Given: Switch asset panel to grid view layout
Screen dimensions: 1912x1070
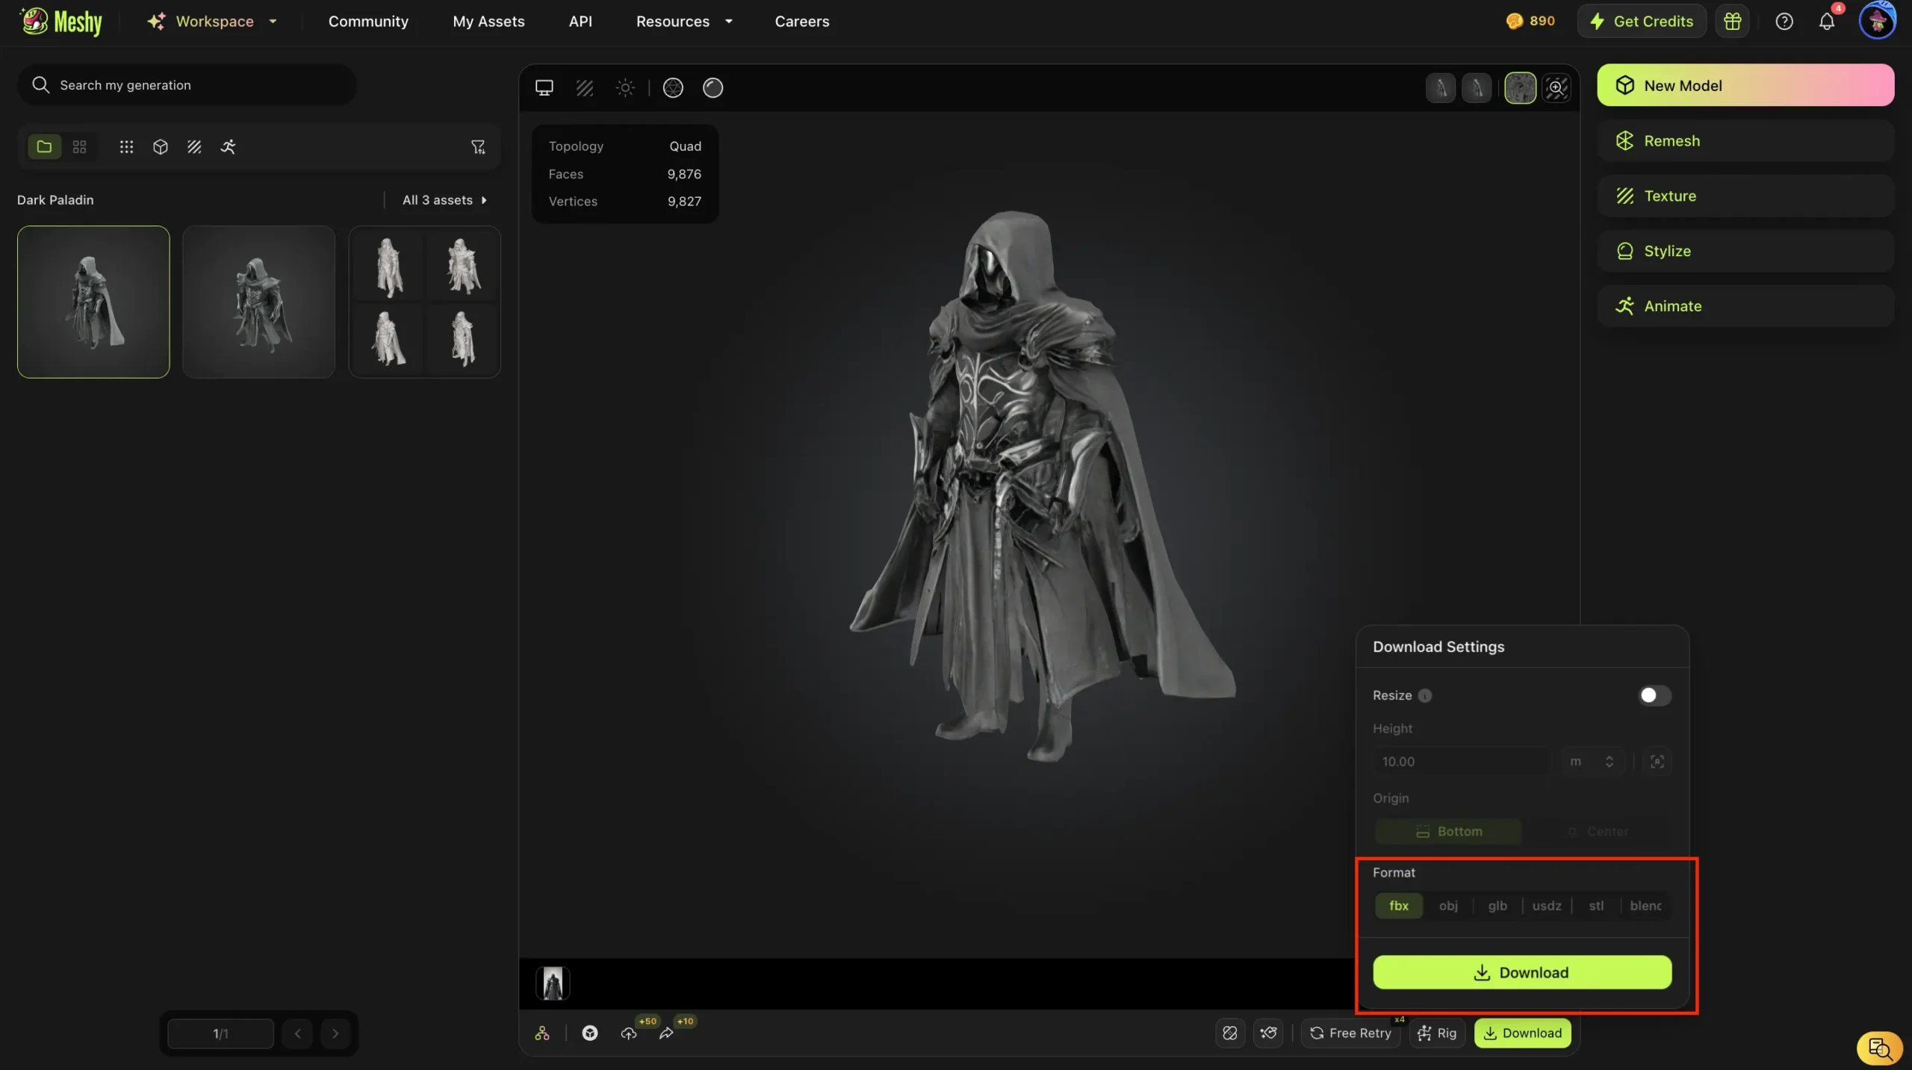Looking at the screenshot, I should tap(79, 146).
